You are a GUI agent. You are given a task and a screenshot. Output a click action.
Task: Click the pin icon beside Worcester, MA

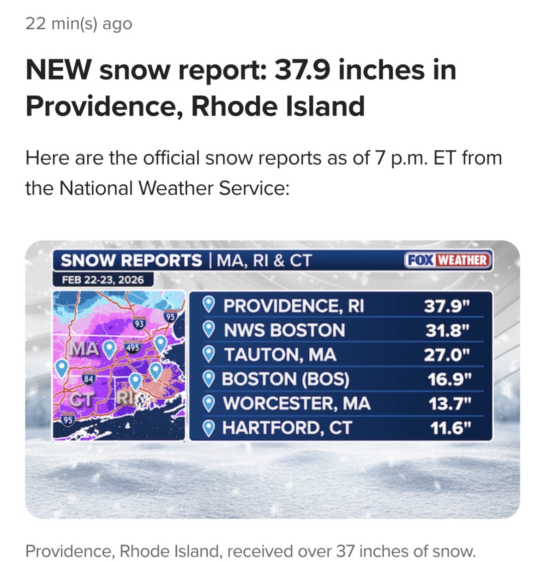pyautogui.click(x=209, y=403)
